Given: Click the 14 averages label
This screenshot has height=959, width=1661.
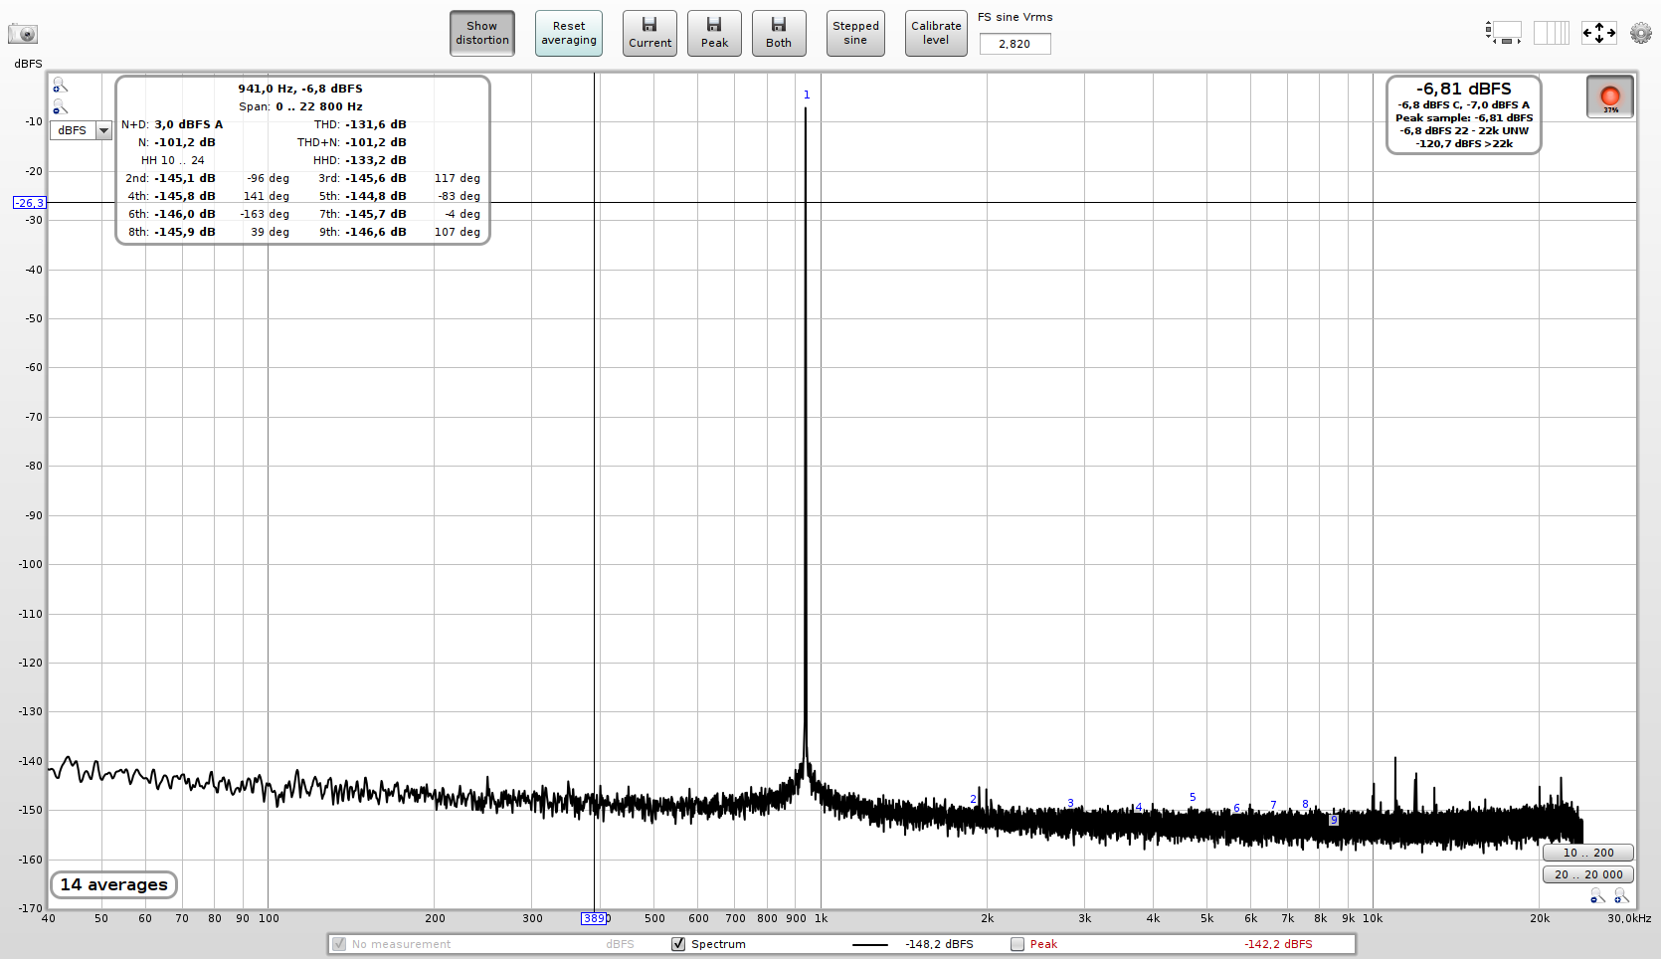Looking at the screenshot, I should point(114,884).
